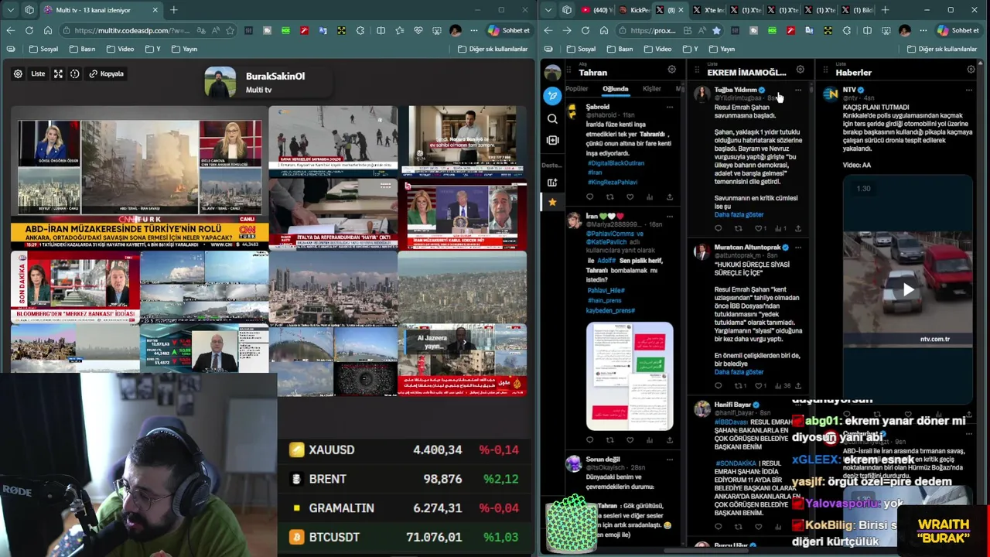Open more menu on NTV tweet
This screenshot has height=557, width=990.
point(968,90)
